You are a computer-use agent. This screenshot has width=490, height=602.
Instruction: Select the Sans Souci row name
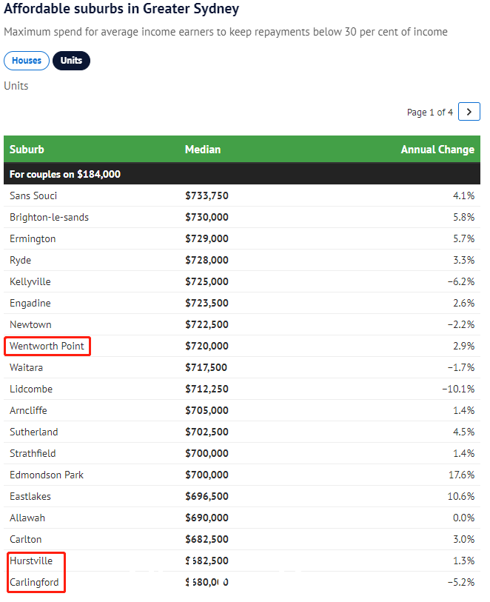[x=33, y=195]
